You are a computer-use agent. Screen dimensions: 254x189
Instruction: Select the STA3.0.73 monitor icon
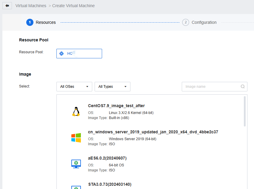click(x=76, y=188)
